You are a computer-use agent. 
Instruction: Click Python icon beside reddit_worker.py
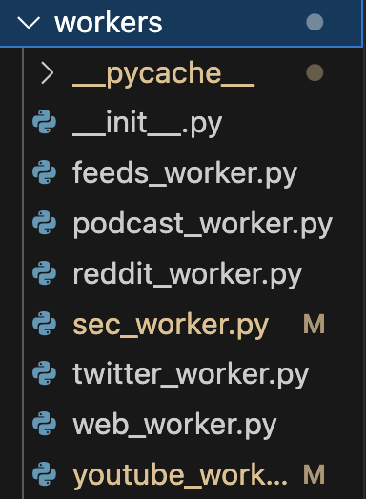point(44,272)
